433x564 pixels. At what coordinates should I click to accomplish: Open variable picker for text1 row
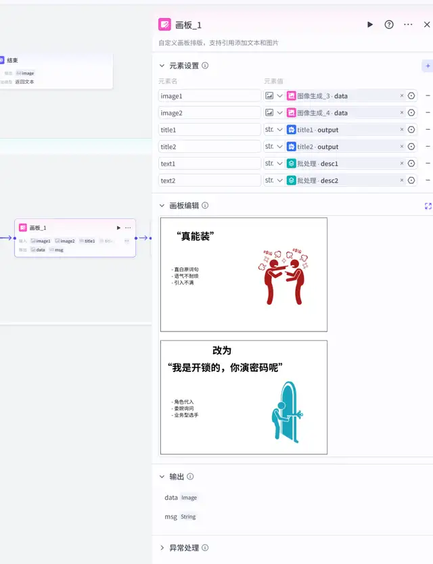[x=411, y=163]
